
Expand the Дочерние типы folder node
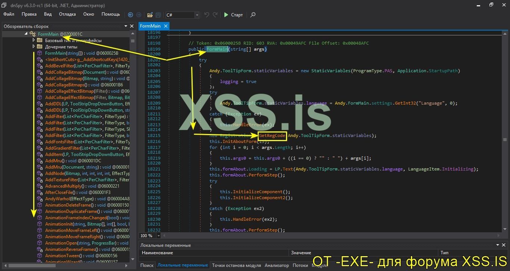click(34, 47)
